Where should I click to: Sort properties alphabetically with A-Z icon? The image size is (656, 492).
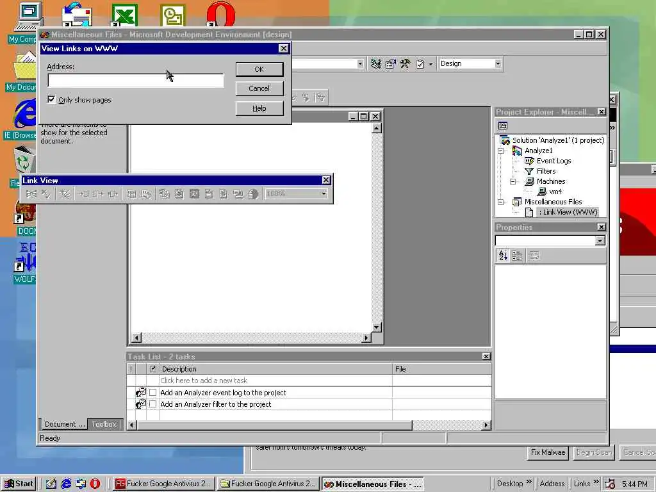click(503, 255)
